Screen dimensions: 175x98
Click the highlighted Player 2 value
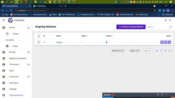107,42
